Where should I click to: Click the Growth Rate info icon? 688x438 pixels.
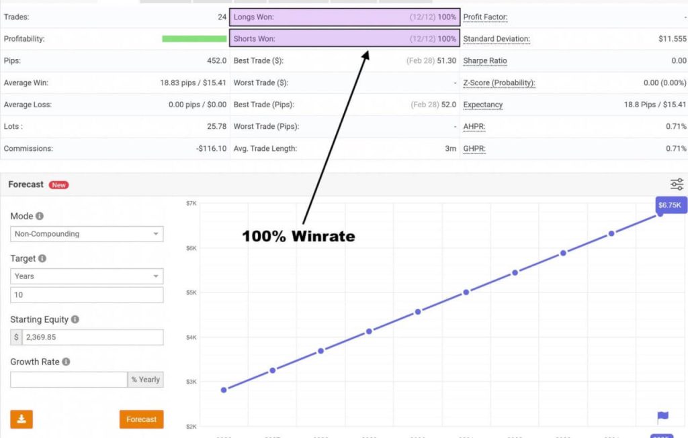(66, 362)
